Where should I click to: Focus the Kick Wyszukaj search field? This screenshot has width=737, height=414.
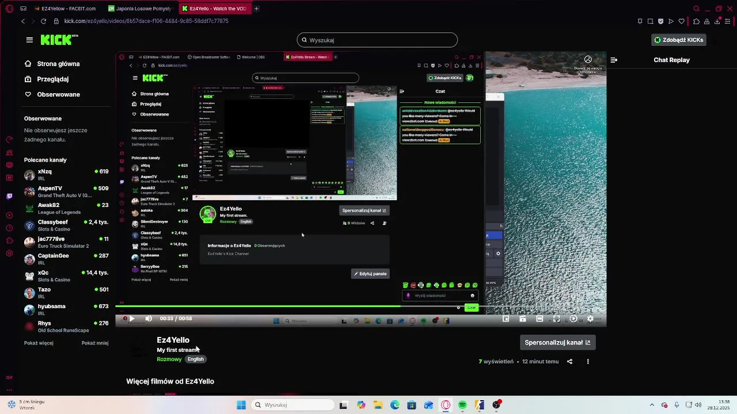point(377,40)
